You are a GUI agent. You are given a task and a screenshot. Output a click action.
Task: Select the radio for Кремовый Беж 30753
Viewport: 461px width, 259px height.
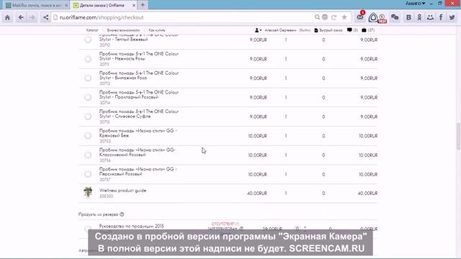tap(88, 136)
